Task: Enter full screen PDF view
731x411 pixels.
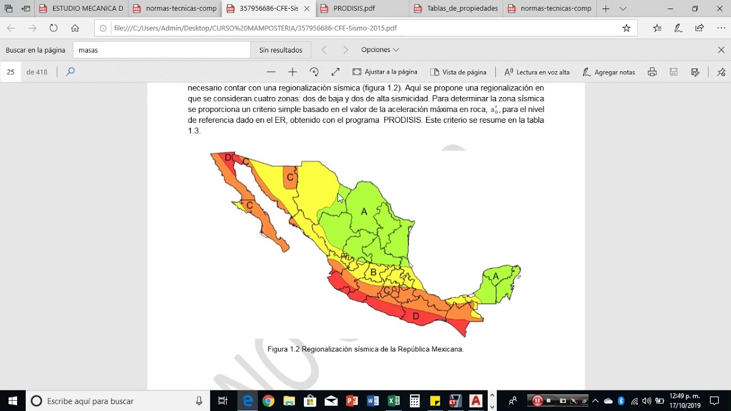Action: click(x=335, y=72)
